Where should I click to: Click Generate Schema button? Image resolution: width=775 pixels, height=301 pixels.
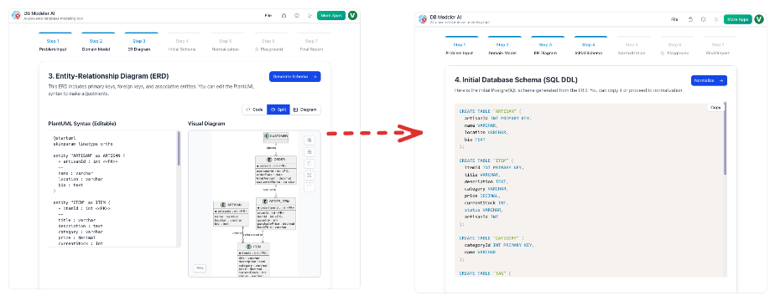coord(295,77)
